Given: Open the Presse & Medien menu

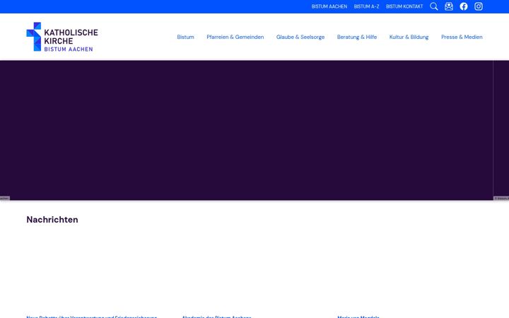Looking at the screenshot, I should tap(462, 37).
